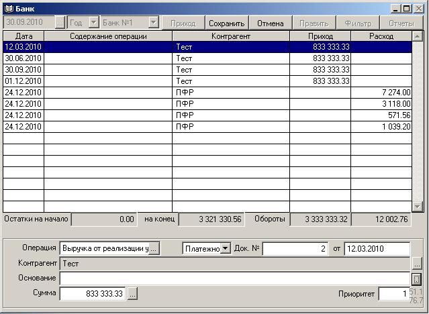Open the Банк №1 account dropdown

(153, 23)
